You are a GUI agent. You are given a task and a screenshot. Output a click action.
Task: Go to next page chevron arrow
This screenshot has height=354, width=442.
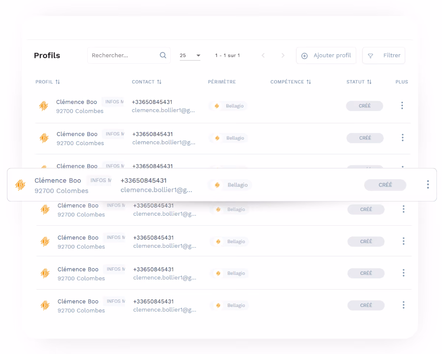[x=283, y=55]
